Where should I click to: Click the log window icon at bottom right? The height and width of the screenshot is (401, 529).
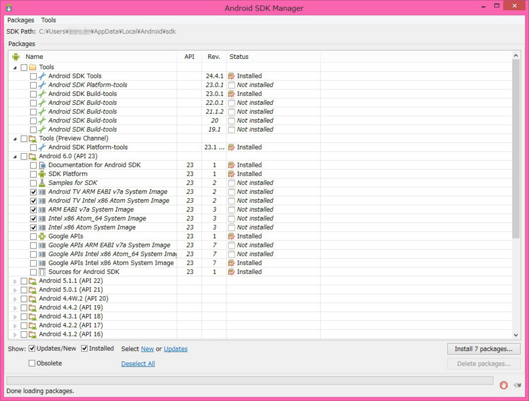point(518,385)
